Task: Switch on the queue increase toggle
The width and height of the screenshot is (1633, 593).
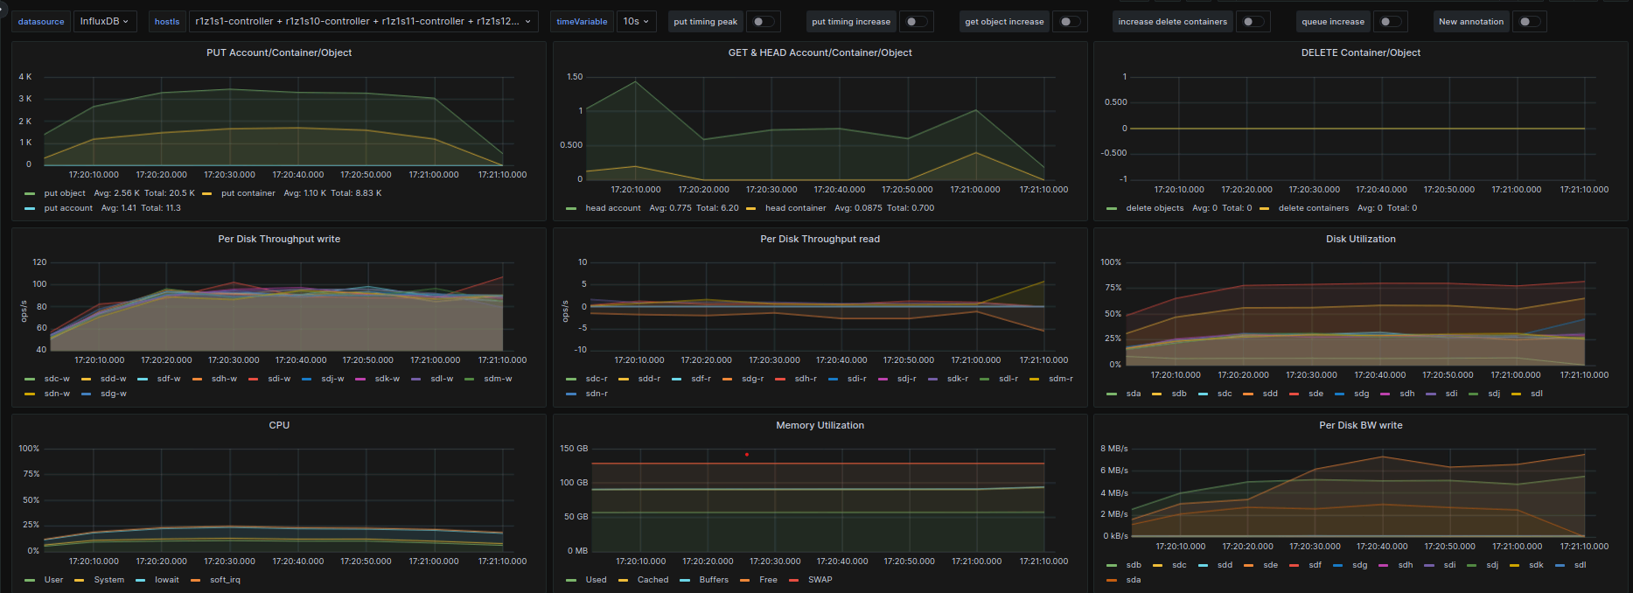Action: (1390, 22)
